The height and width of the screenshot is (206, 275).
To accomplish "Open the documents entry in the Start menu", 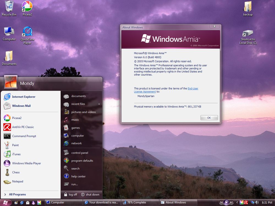I will pyautogui.click(x=82, y=96).
